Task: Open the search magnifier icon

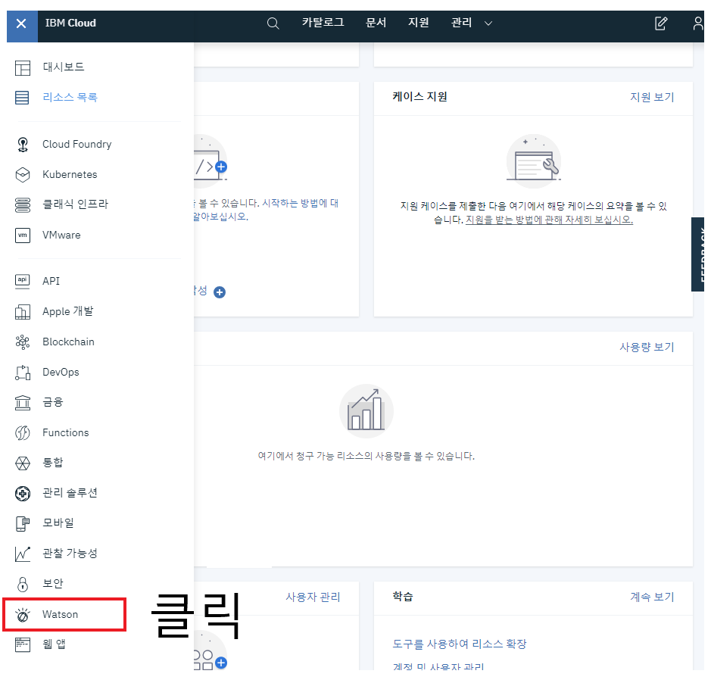Action: [x=273, y=23]
